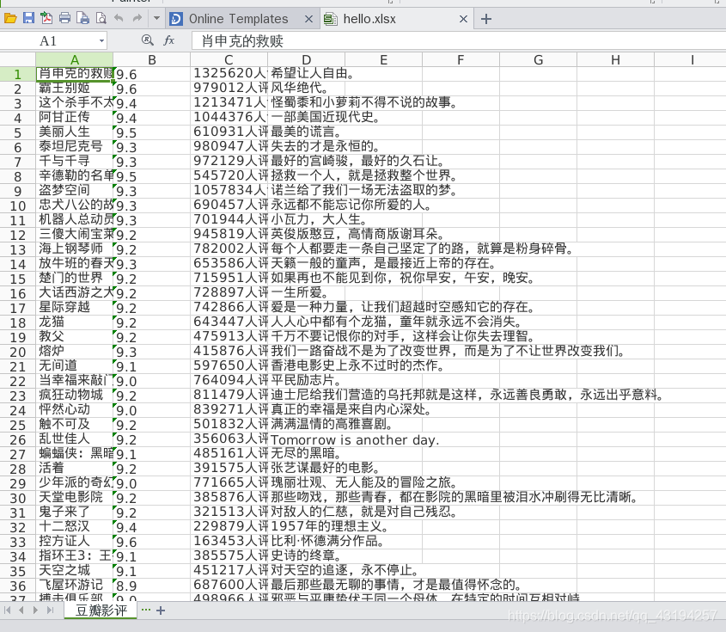Screen dimensions: 726x632
Task: Select cell 疯狂动物城
Action: [75, 396]
